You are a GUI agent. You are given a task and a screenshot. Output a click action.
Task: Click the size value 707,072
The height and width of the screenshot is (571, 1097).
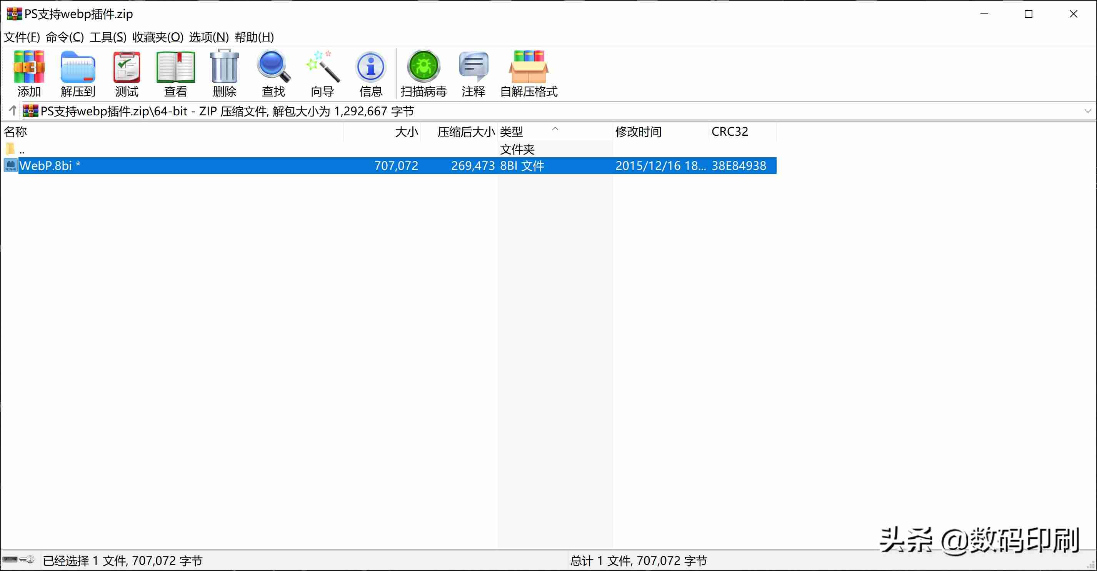(x=396, y=166)
